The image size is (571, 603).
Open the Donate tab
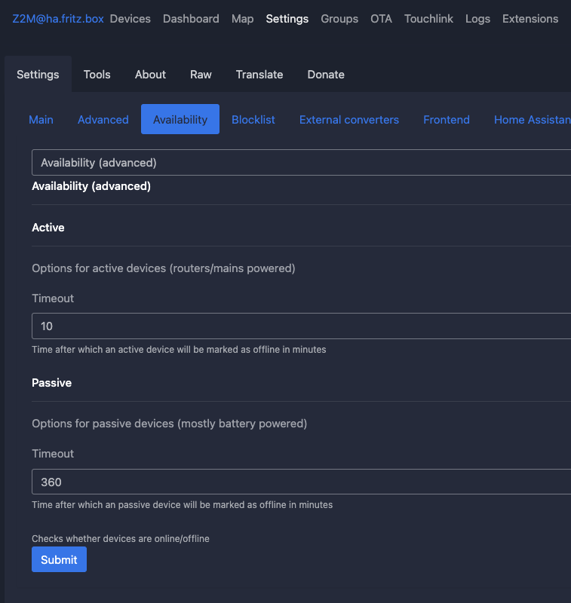[326, 74]
